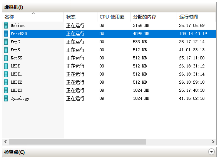This screenshot has width=219, height=160.
Task: Click the uptime 109.14:40:19
Action: pyautogui.click(x=193, y=34)
